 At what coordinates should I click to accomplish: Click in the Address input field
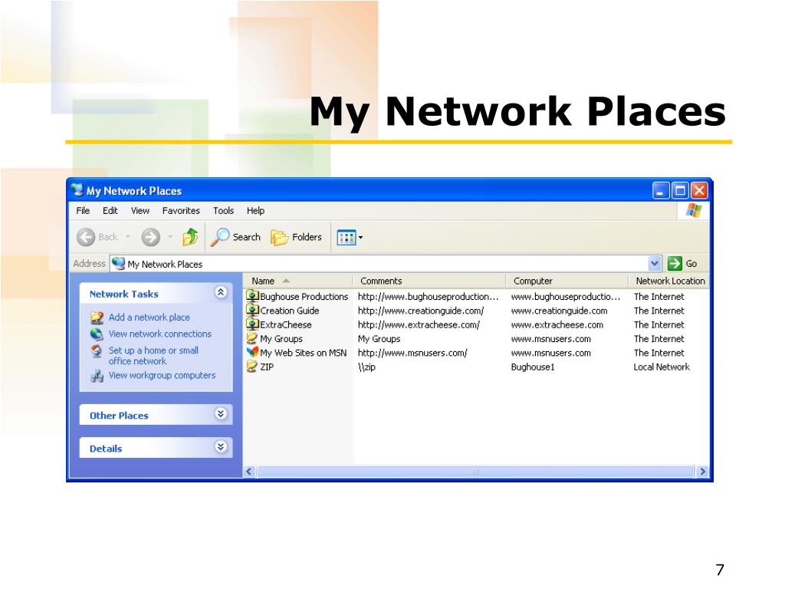[x=379, y=264]
